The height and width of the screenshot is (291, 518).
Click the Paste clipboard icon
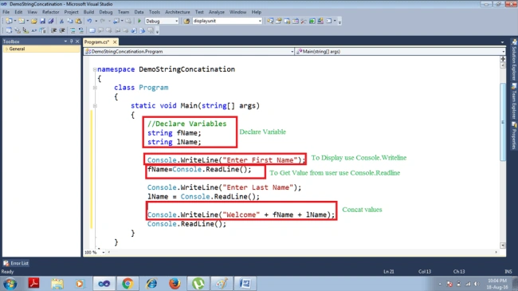(x=78, y=21)
